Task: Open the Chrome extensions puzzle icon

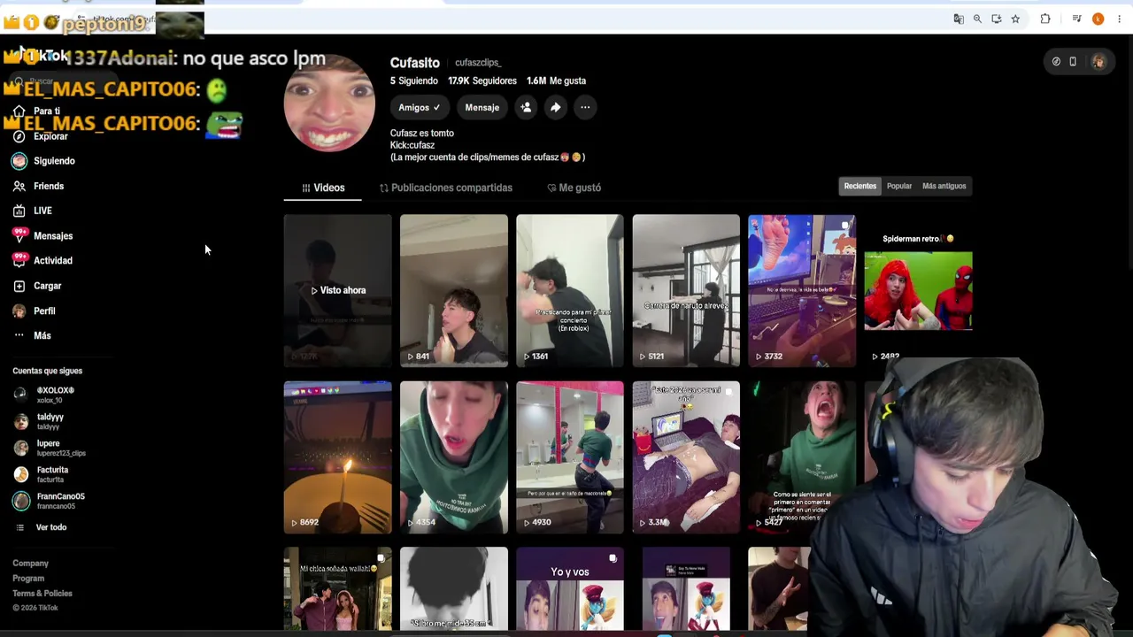Action: [1045, 19]
